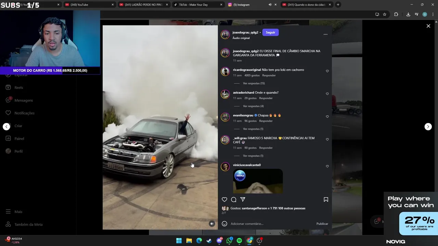
Task: Open Áudio original link
Action: tap(241, 38)
